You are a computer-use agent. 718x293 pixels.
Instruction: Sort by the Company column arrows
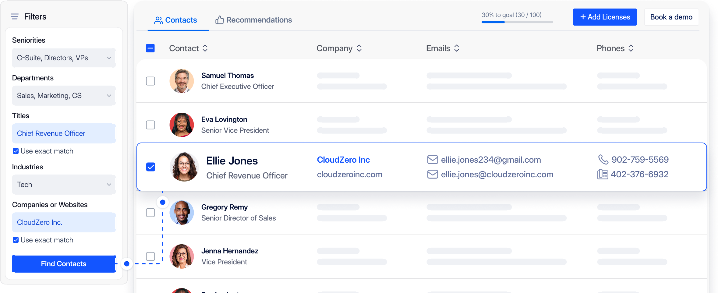point(359,48)
